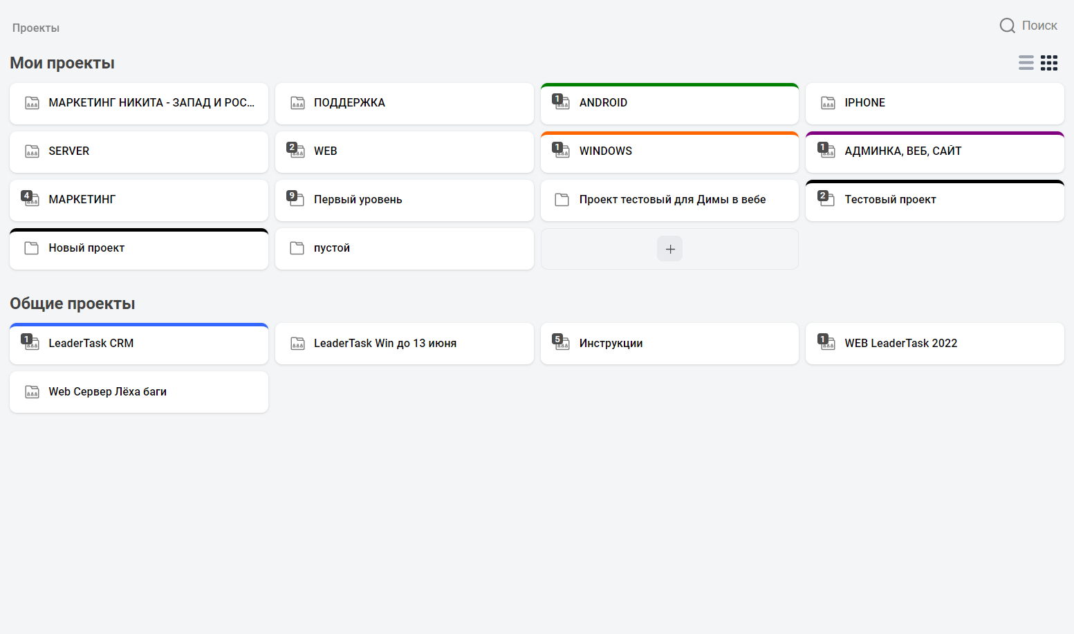The height and width of the screenshot is (634, 1074).
Task: Add new project with plus button
Action: 669,249
